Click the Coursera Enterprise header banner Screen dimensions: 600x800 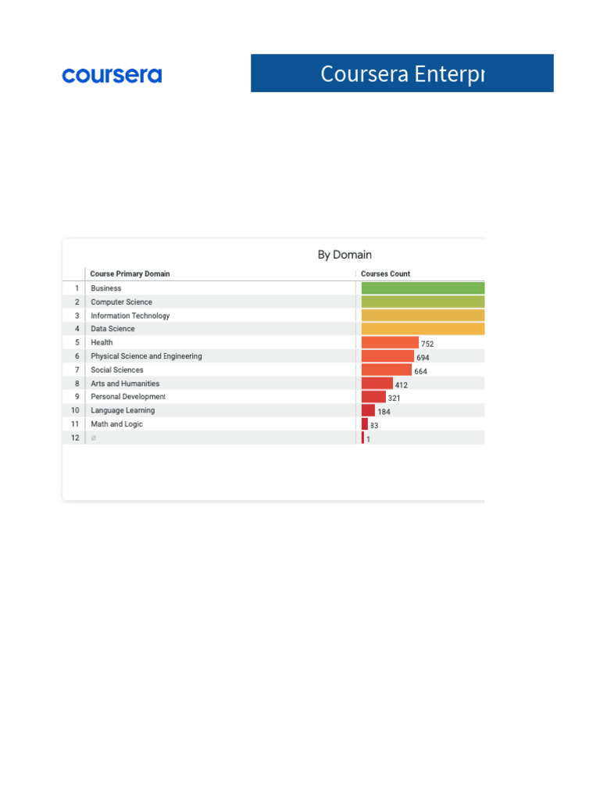402,73
